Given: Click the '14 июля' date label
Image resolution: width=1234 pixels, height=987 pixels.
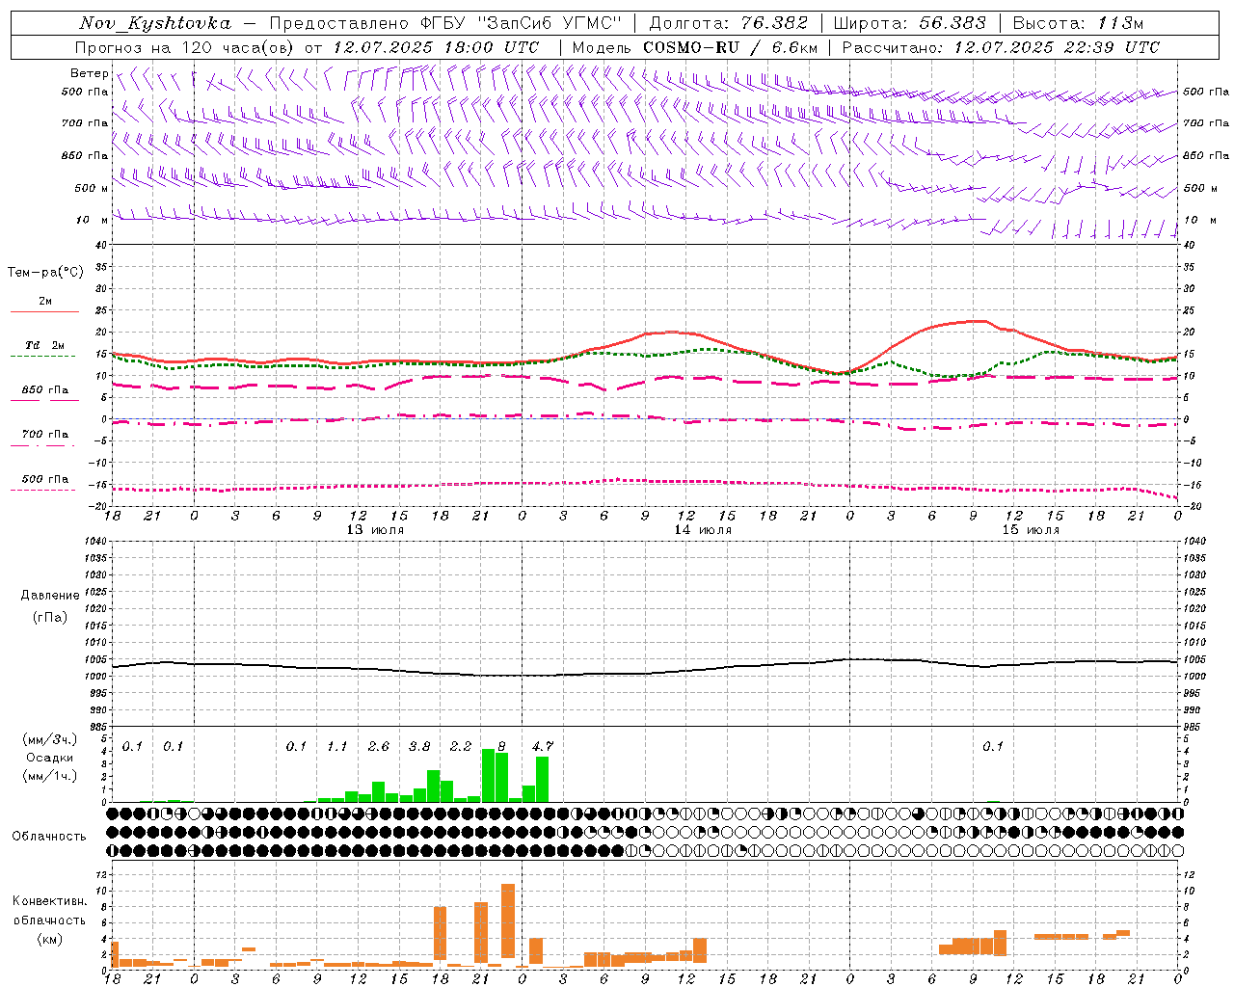Looking at the screenshot, I should click(x=703, y=530).
